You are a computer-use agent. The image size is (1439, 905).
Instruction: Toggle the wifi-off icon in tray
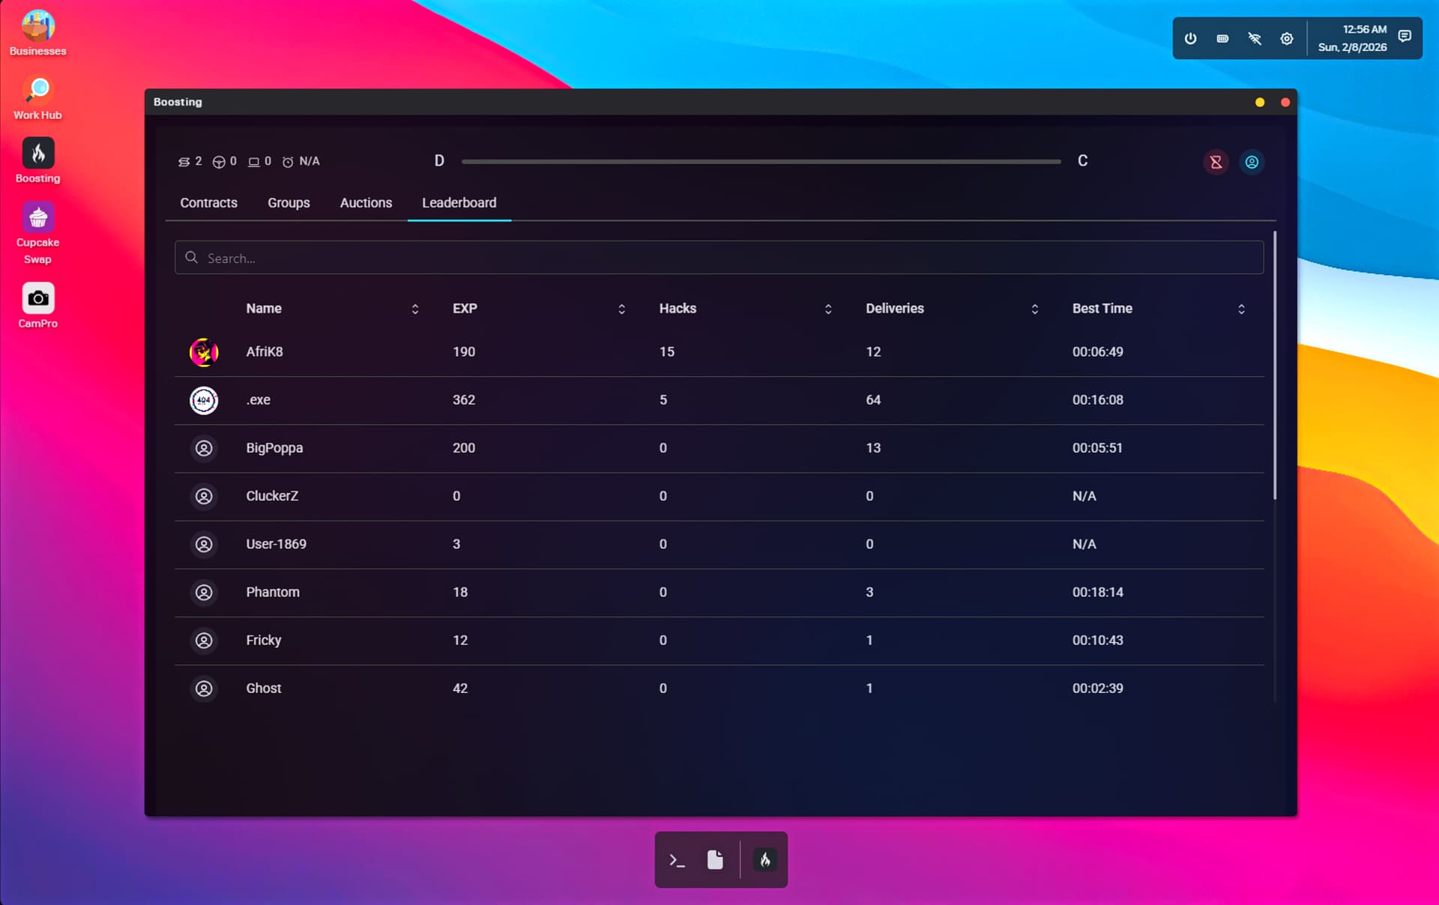click(x=1254, y=38)
